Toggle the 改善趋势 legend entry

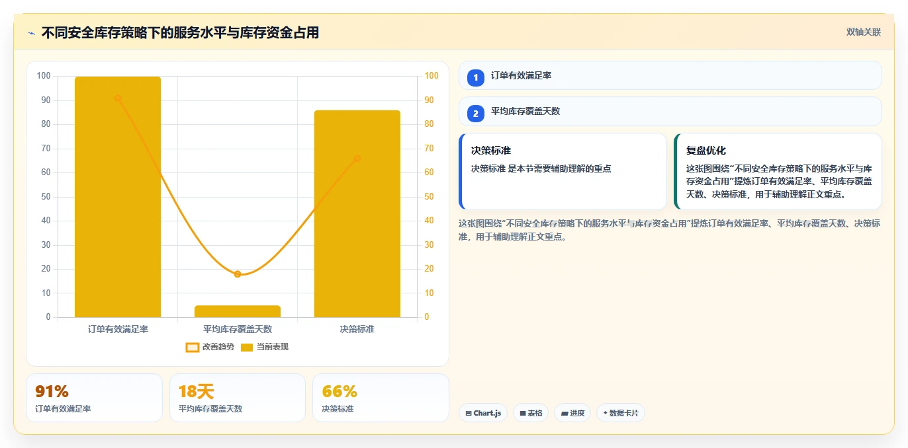click(x=210, y=347)
